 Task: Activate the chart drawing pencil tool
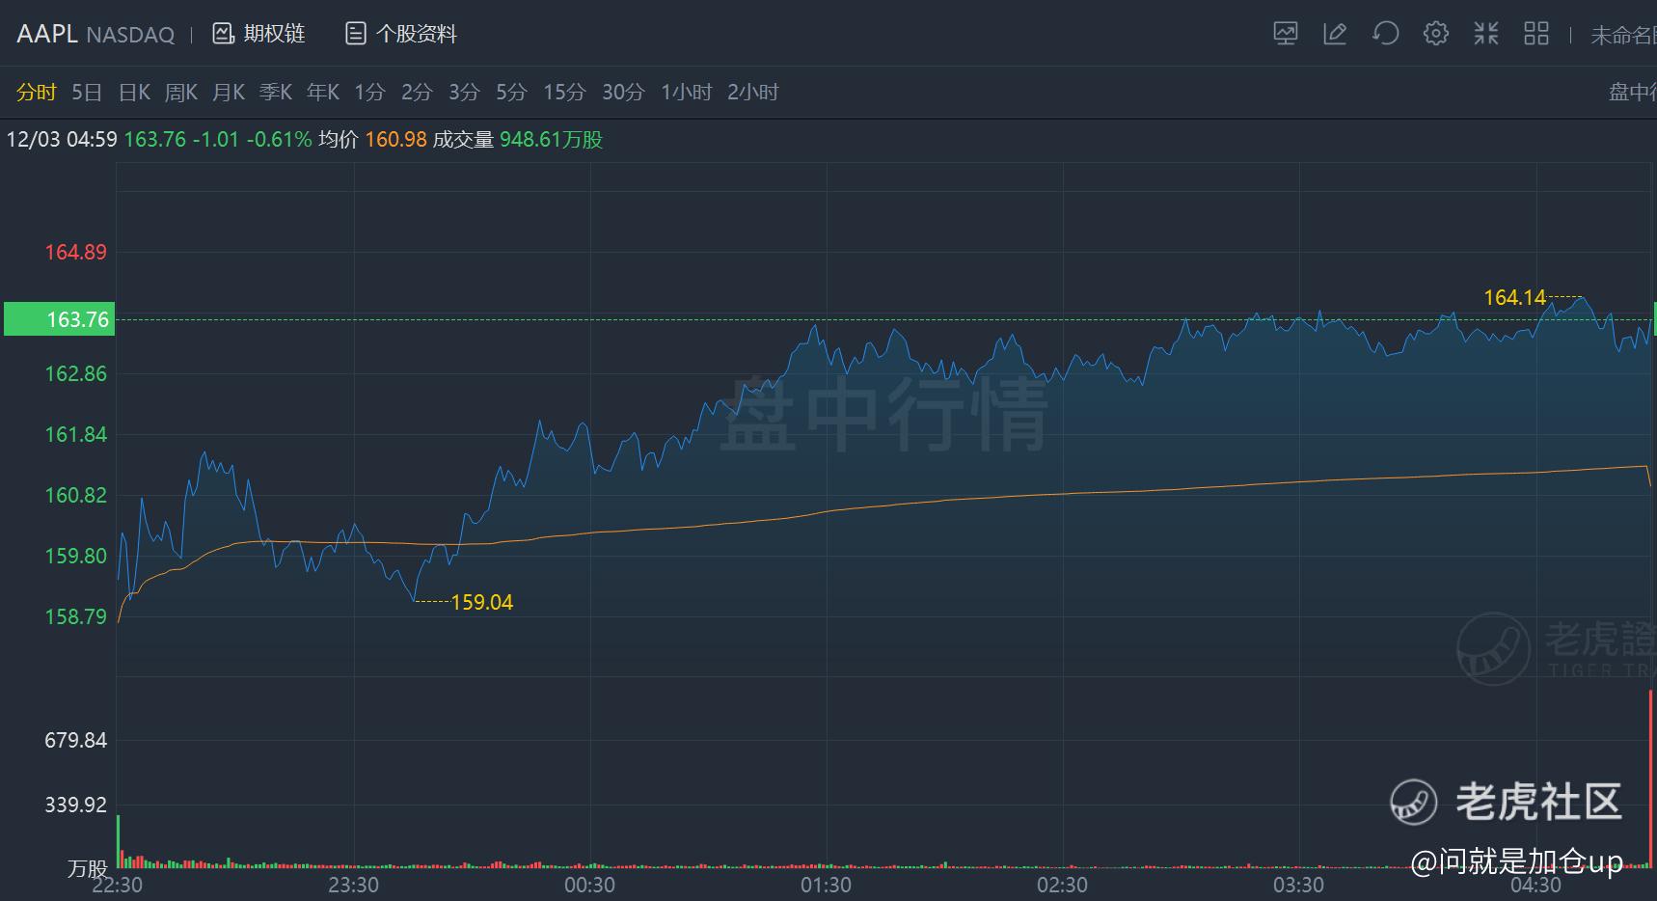pos(1335,34)
